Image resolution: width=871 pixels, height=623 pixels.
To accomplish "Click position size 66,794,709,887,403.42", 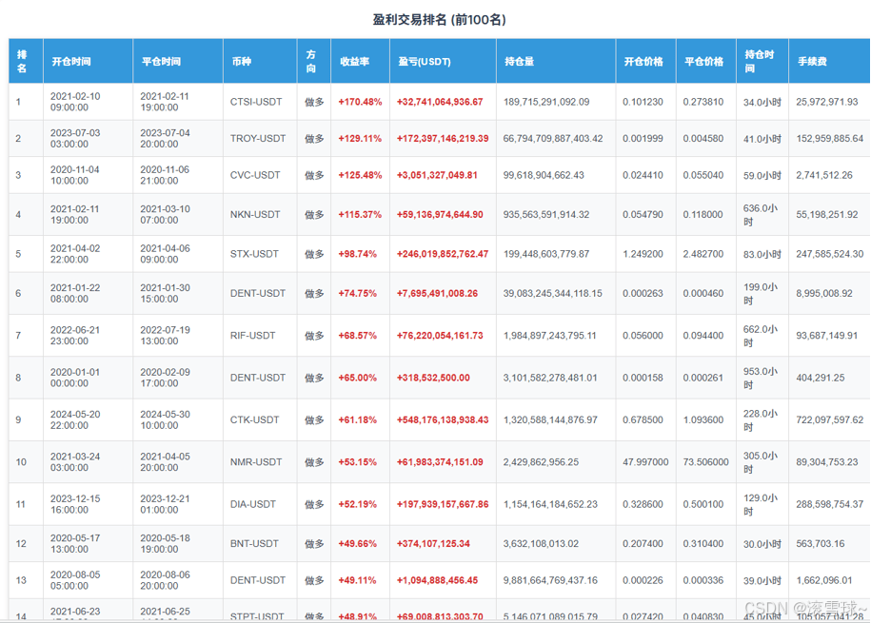I will (x=553, y=139).
